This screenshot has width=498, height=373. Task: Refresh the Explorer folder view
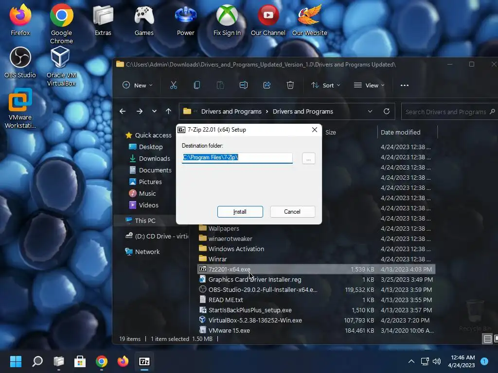(387, 111)
